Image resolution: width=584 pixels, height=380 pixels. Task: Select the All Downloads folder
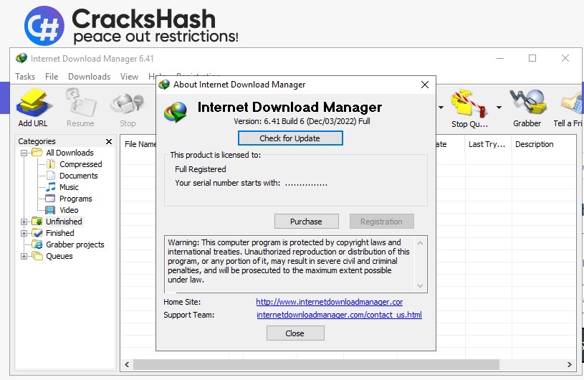(x=70, y=153)
